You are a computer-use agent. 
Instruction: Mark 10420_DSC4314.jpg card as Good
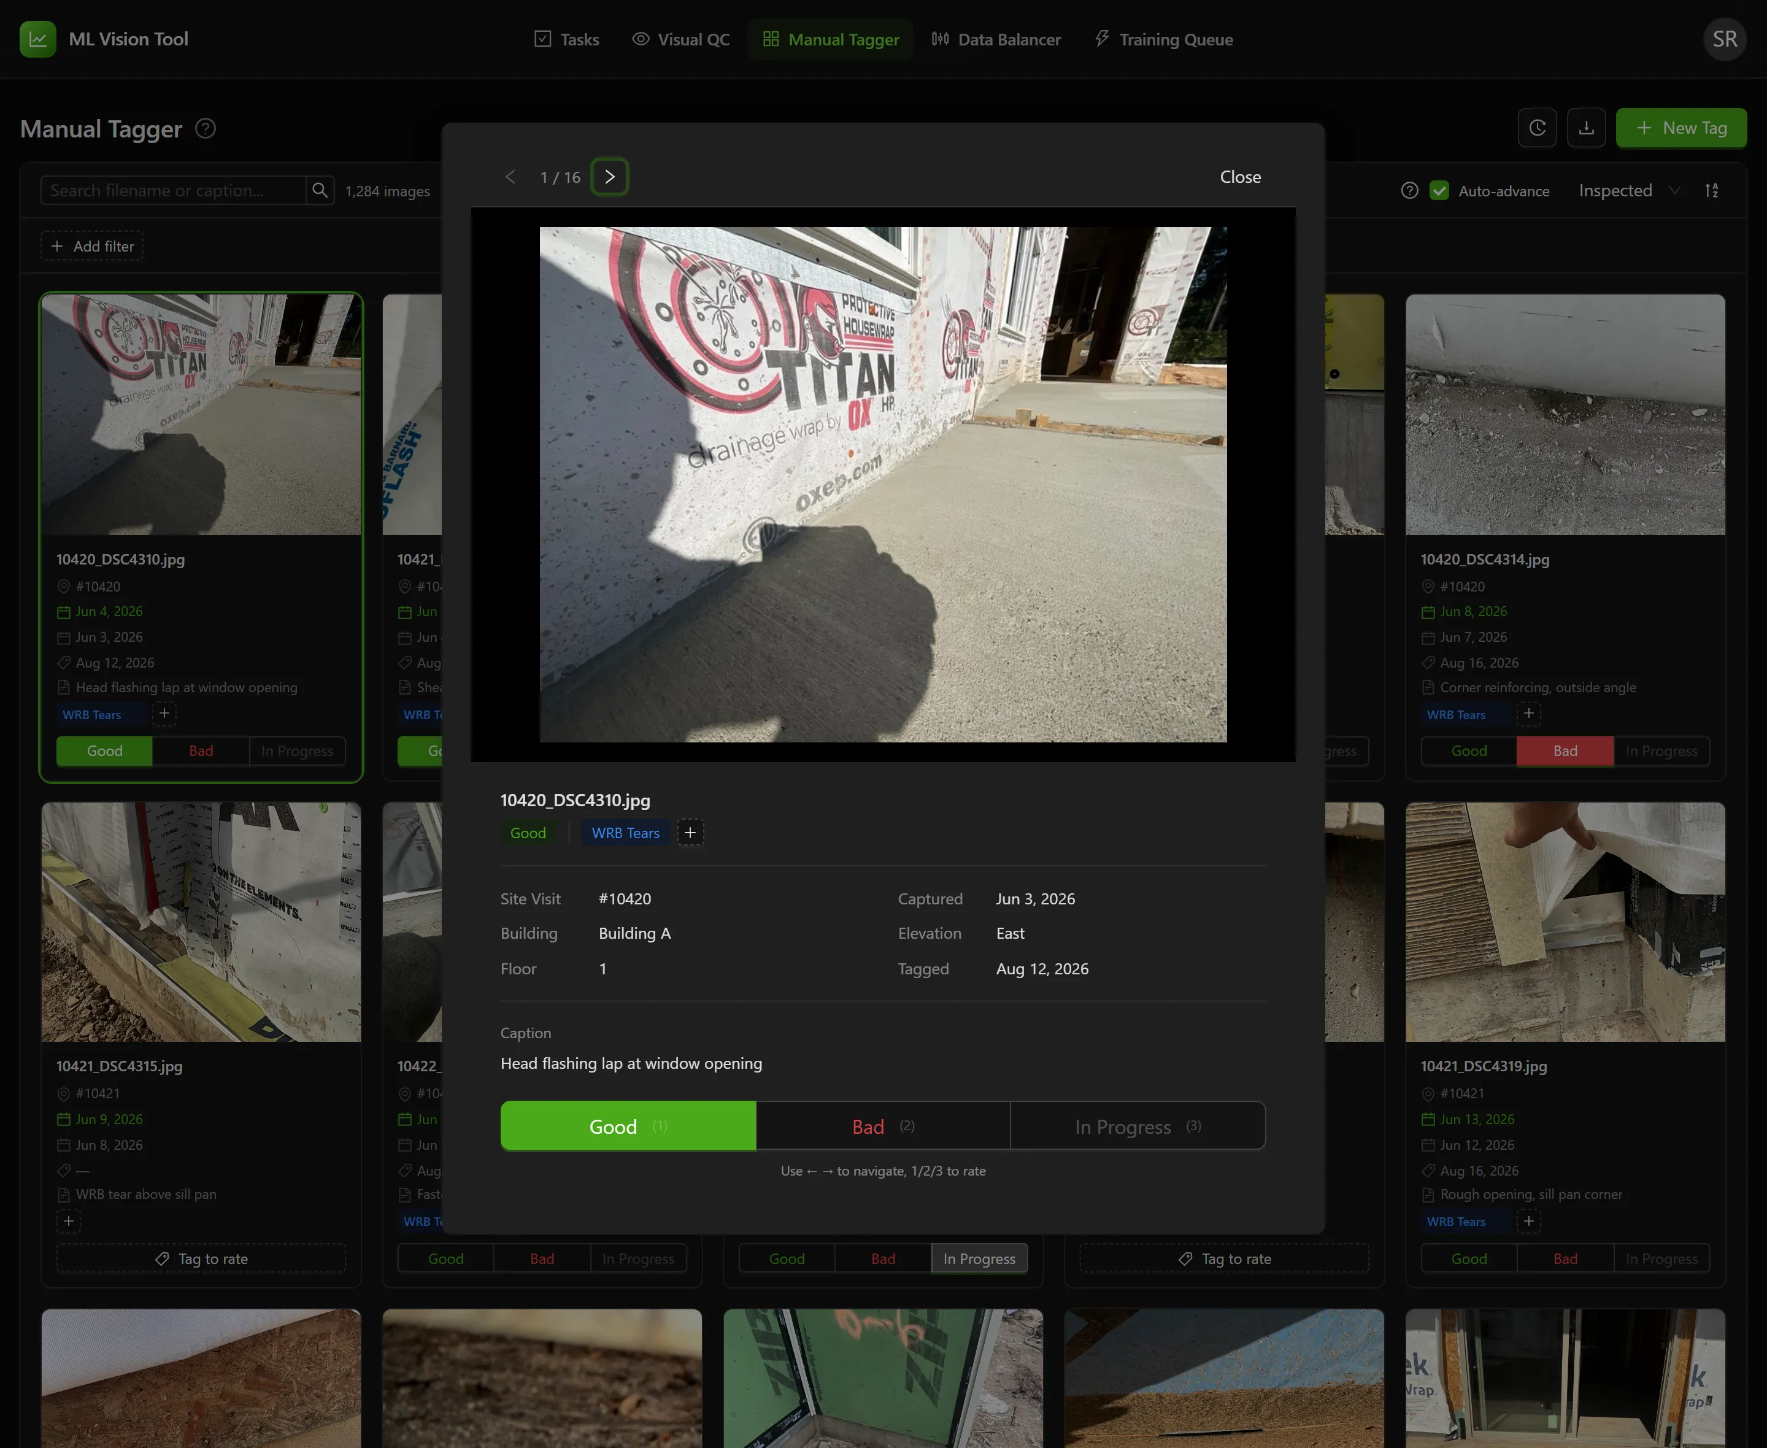tap(1468, 751)
